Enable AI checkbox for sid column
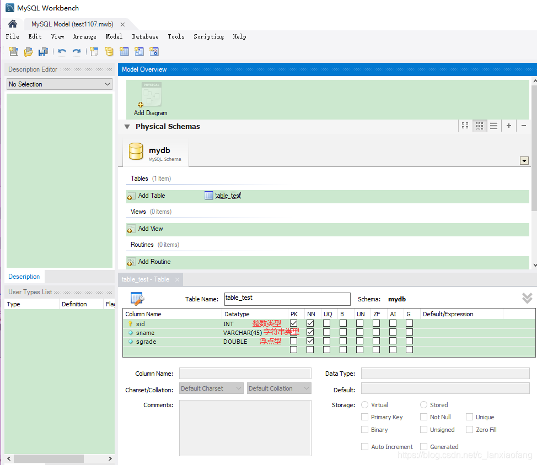537x465 pixels. pos(393,323)
